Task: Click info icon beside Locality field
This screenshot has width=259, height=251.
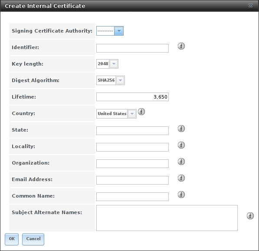Action: tap(181, 145)
